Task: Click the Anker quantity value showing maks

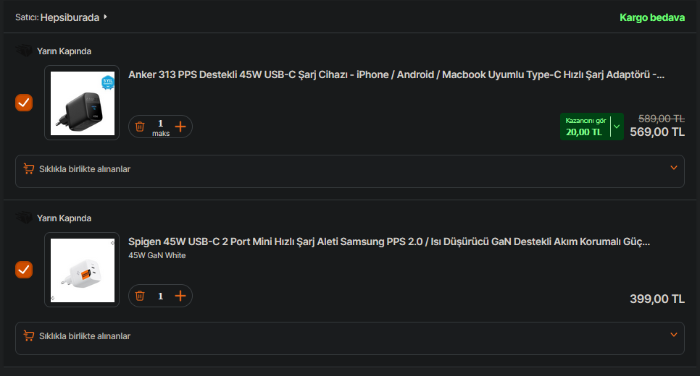Action: pos(160,127)
